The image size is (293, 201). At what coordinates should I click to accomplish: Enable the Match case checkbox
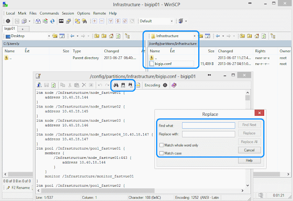tap(162, 153)
